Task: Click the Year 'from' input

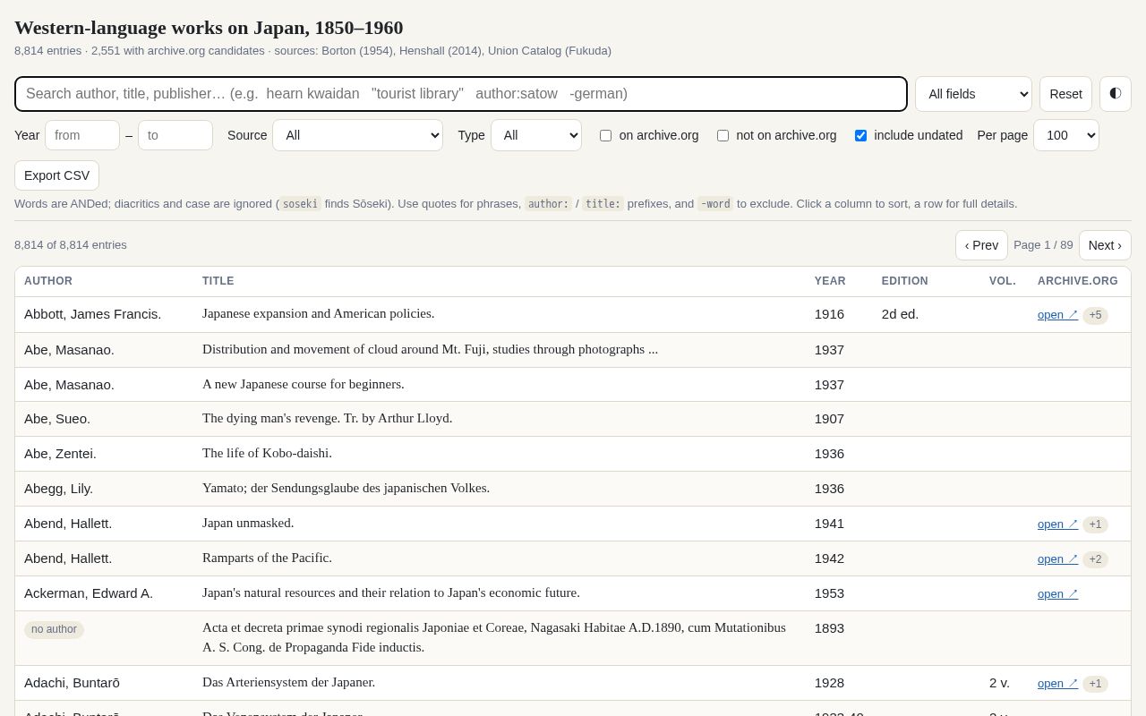Action: (x=82, y=135)
